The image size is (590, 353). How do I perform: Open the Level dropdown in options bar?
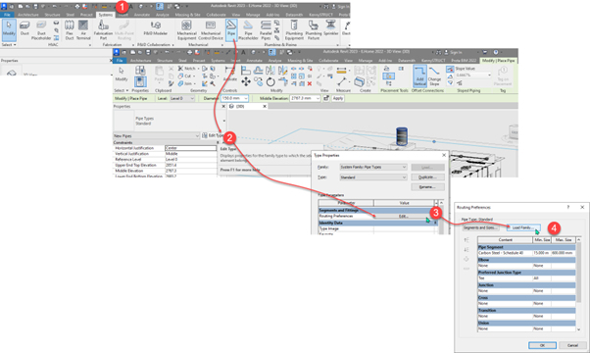pyautogui.click(x=181, y=98)
